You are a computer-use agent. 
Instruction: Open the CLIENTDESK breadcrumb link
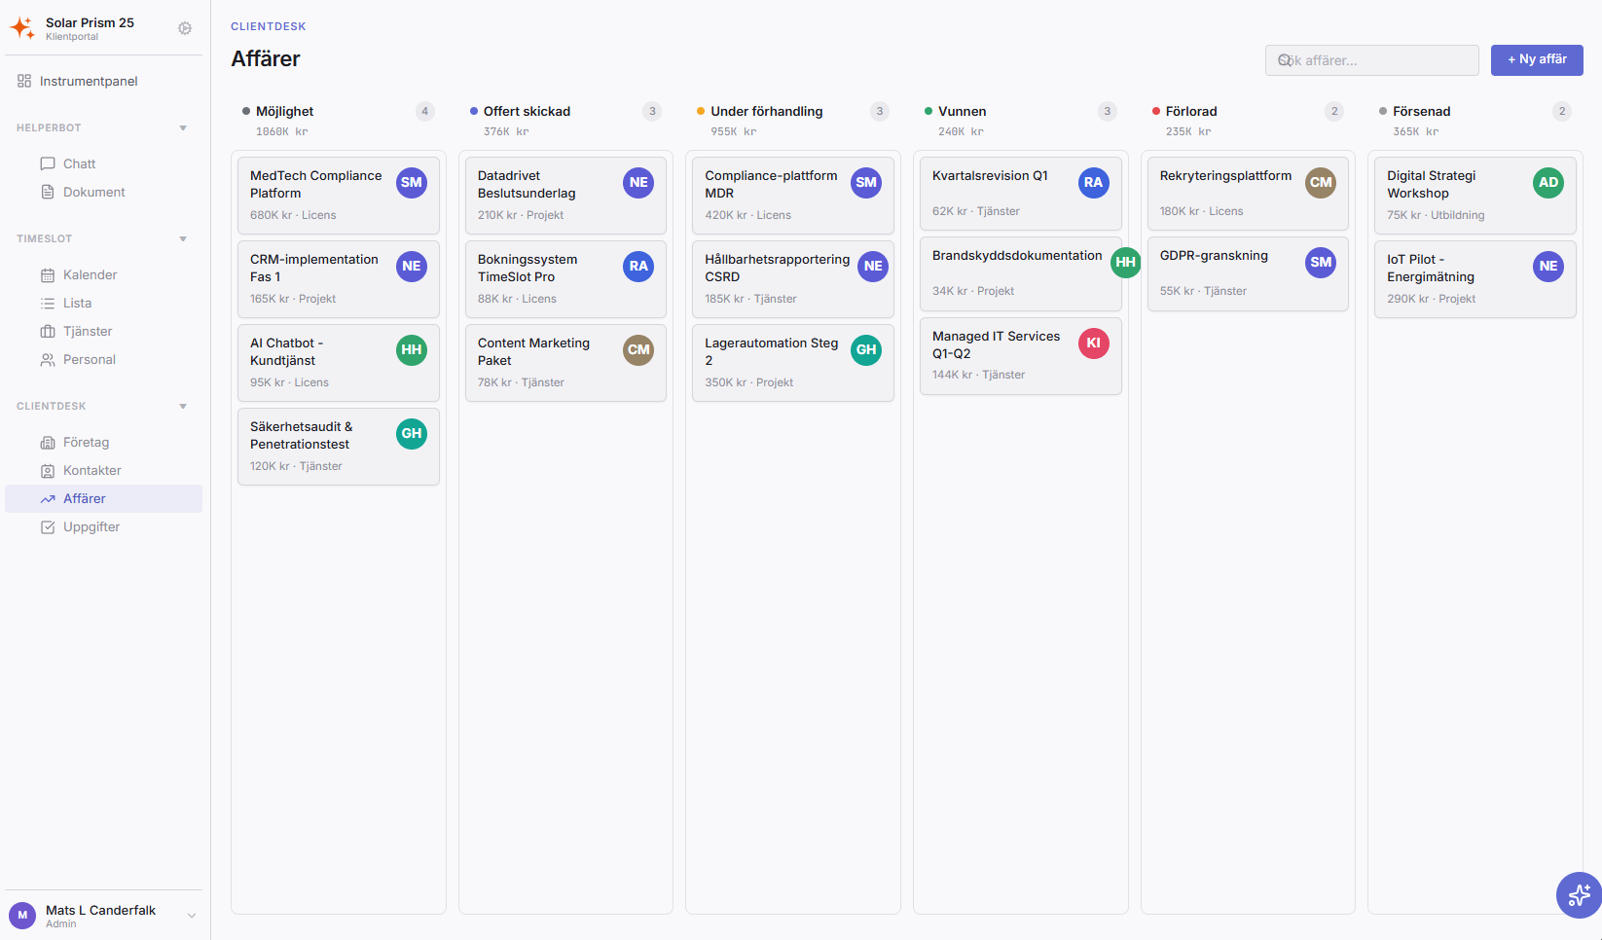269,26
